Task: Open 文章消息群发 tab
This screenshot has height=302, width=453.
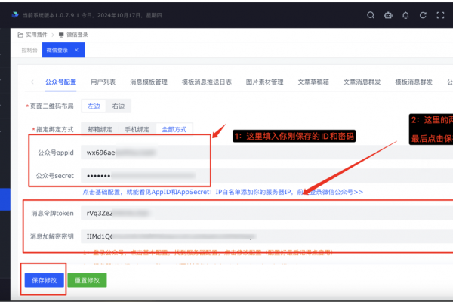Action: coord(362,82)
